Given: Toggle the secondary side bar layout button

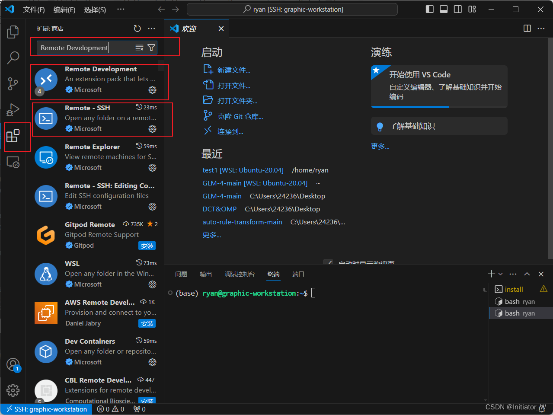Looking at the screenshot, I should pos(458,9).
